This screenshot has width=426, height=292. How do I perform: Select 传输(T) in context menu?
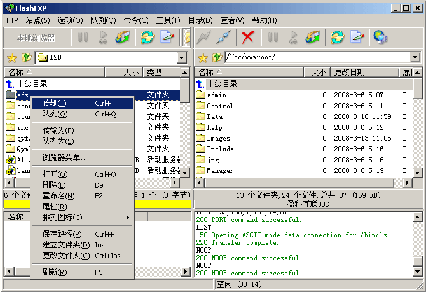54,103
